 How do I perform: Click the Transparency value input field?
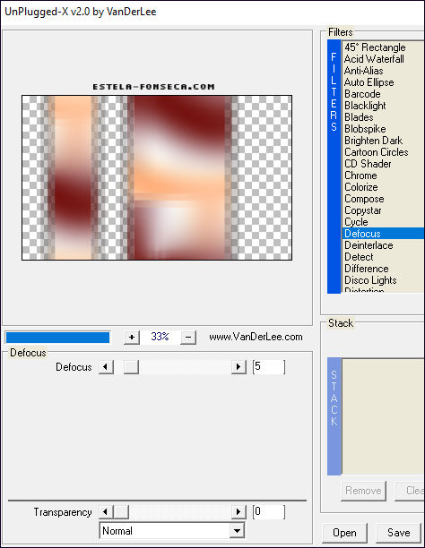click(269, 511)
